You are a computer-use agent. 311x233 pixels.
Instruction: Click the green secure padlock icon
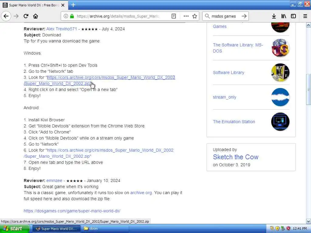[72, 16]
